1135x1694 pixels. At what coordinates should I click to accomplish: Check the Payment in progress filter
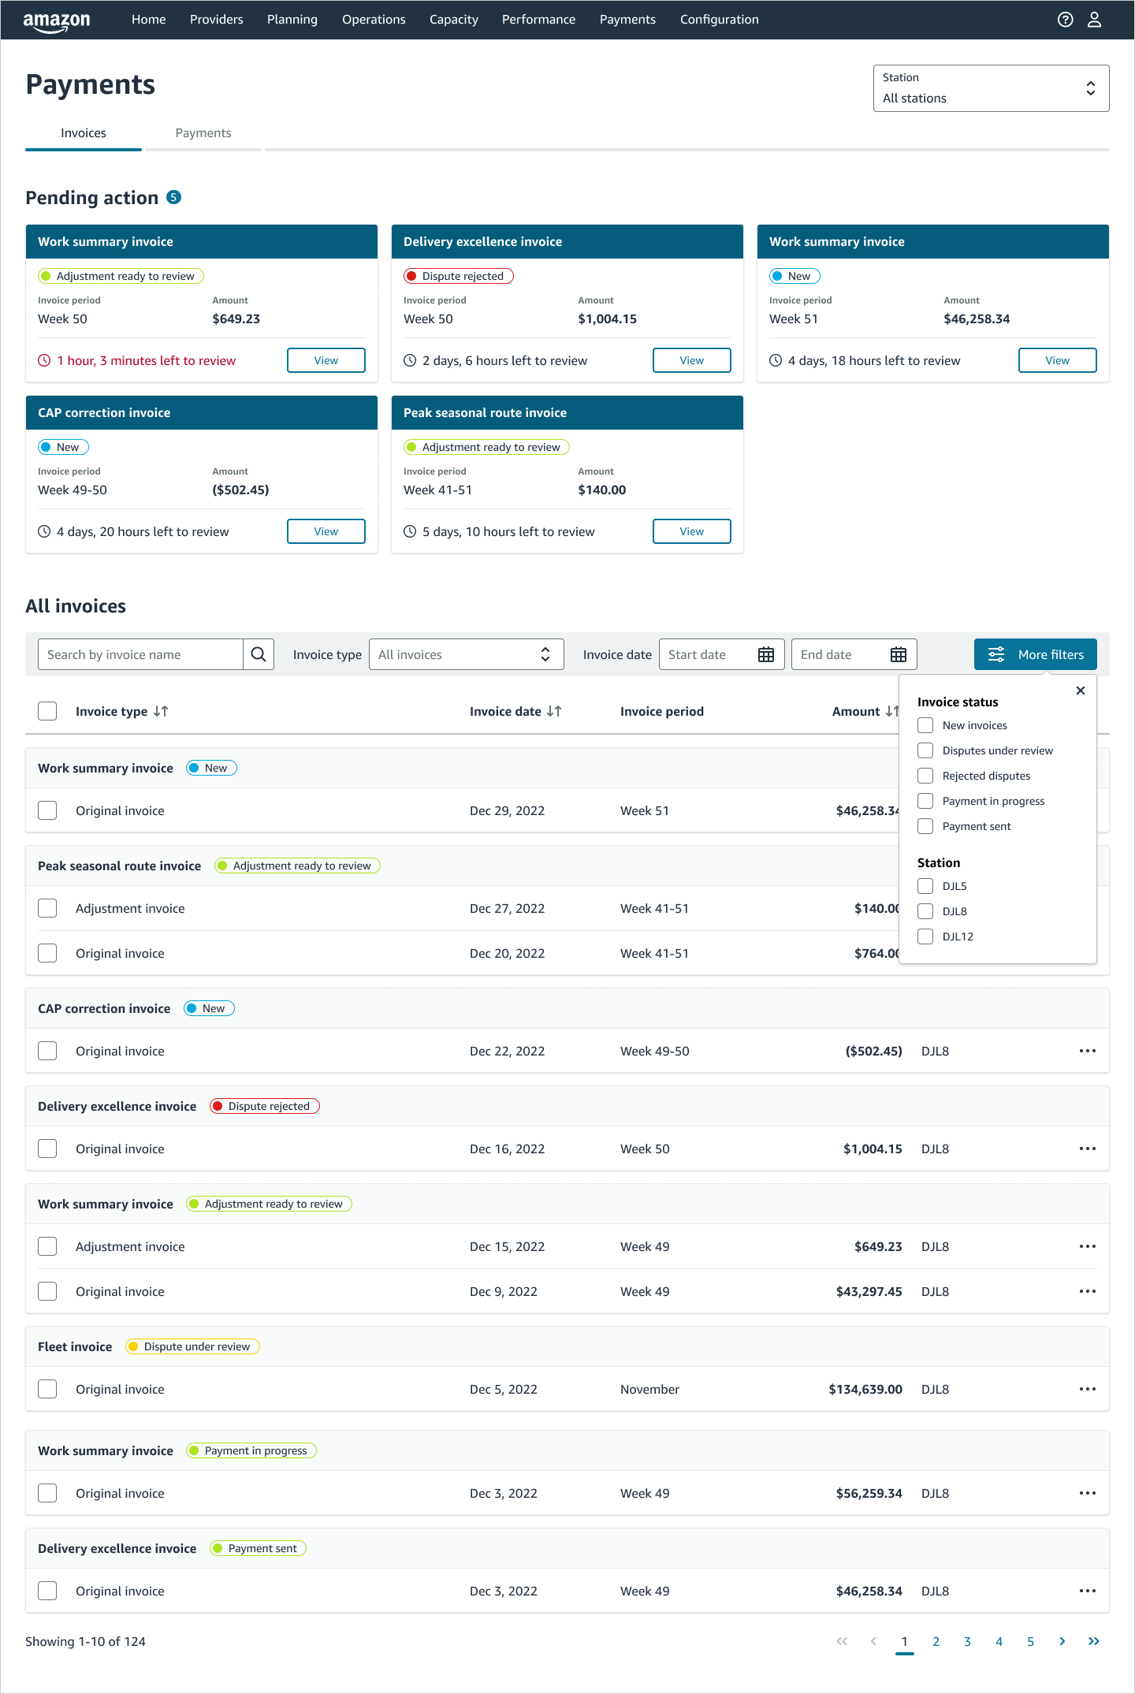tap(925, 801)
